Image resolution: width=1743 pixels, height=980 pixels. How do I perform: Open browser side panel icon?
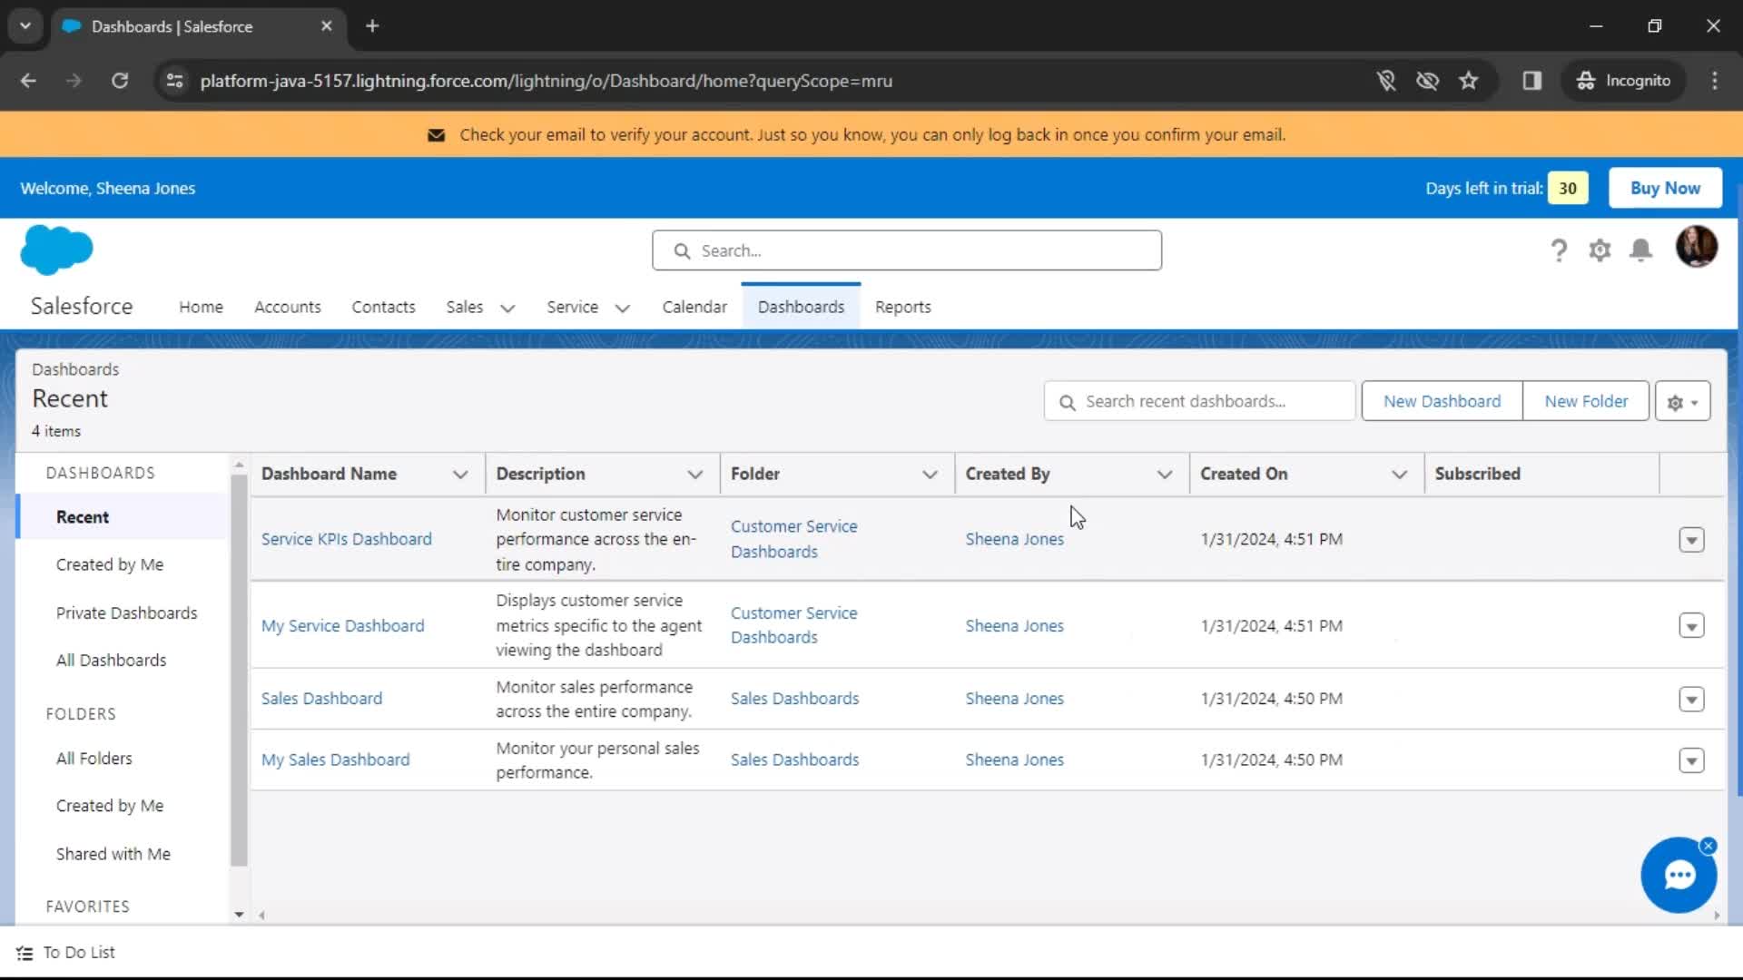(x=1532, y=81)
